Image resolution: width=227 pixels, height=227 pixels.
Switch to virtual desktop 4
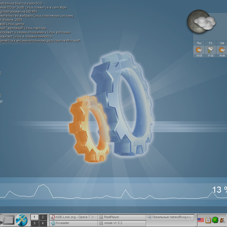coord(43,223)
